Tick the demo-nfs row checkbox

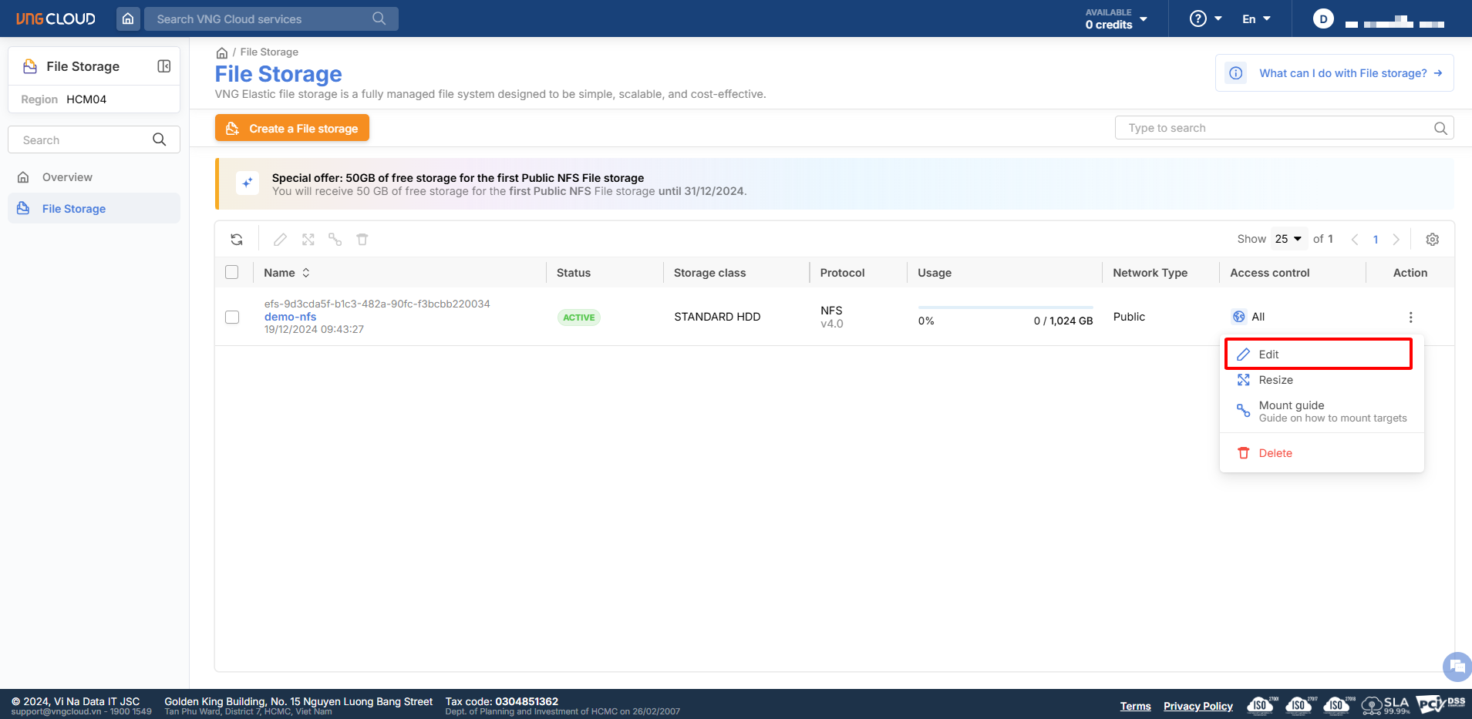pos(232,318)
